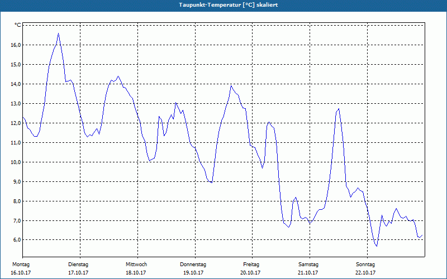Select the 15,0 y-axis label
The image size is (447, 279).
coord(16,65)
